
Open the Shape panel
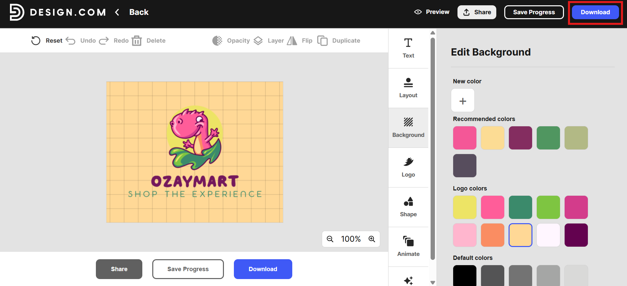[x=408, y=207]
